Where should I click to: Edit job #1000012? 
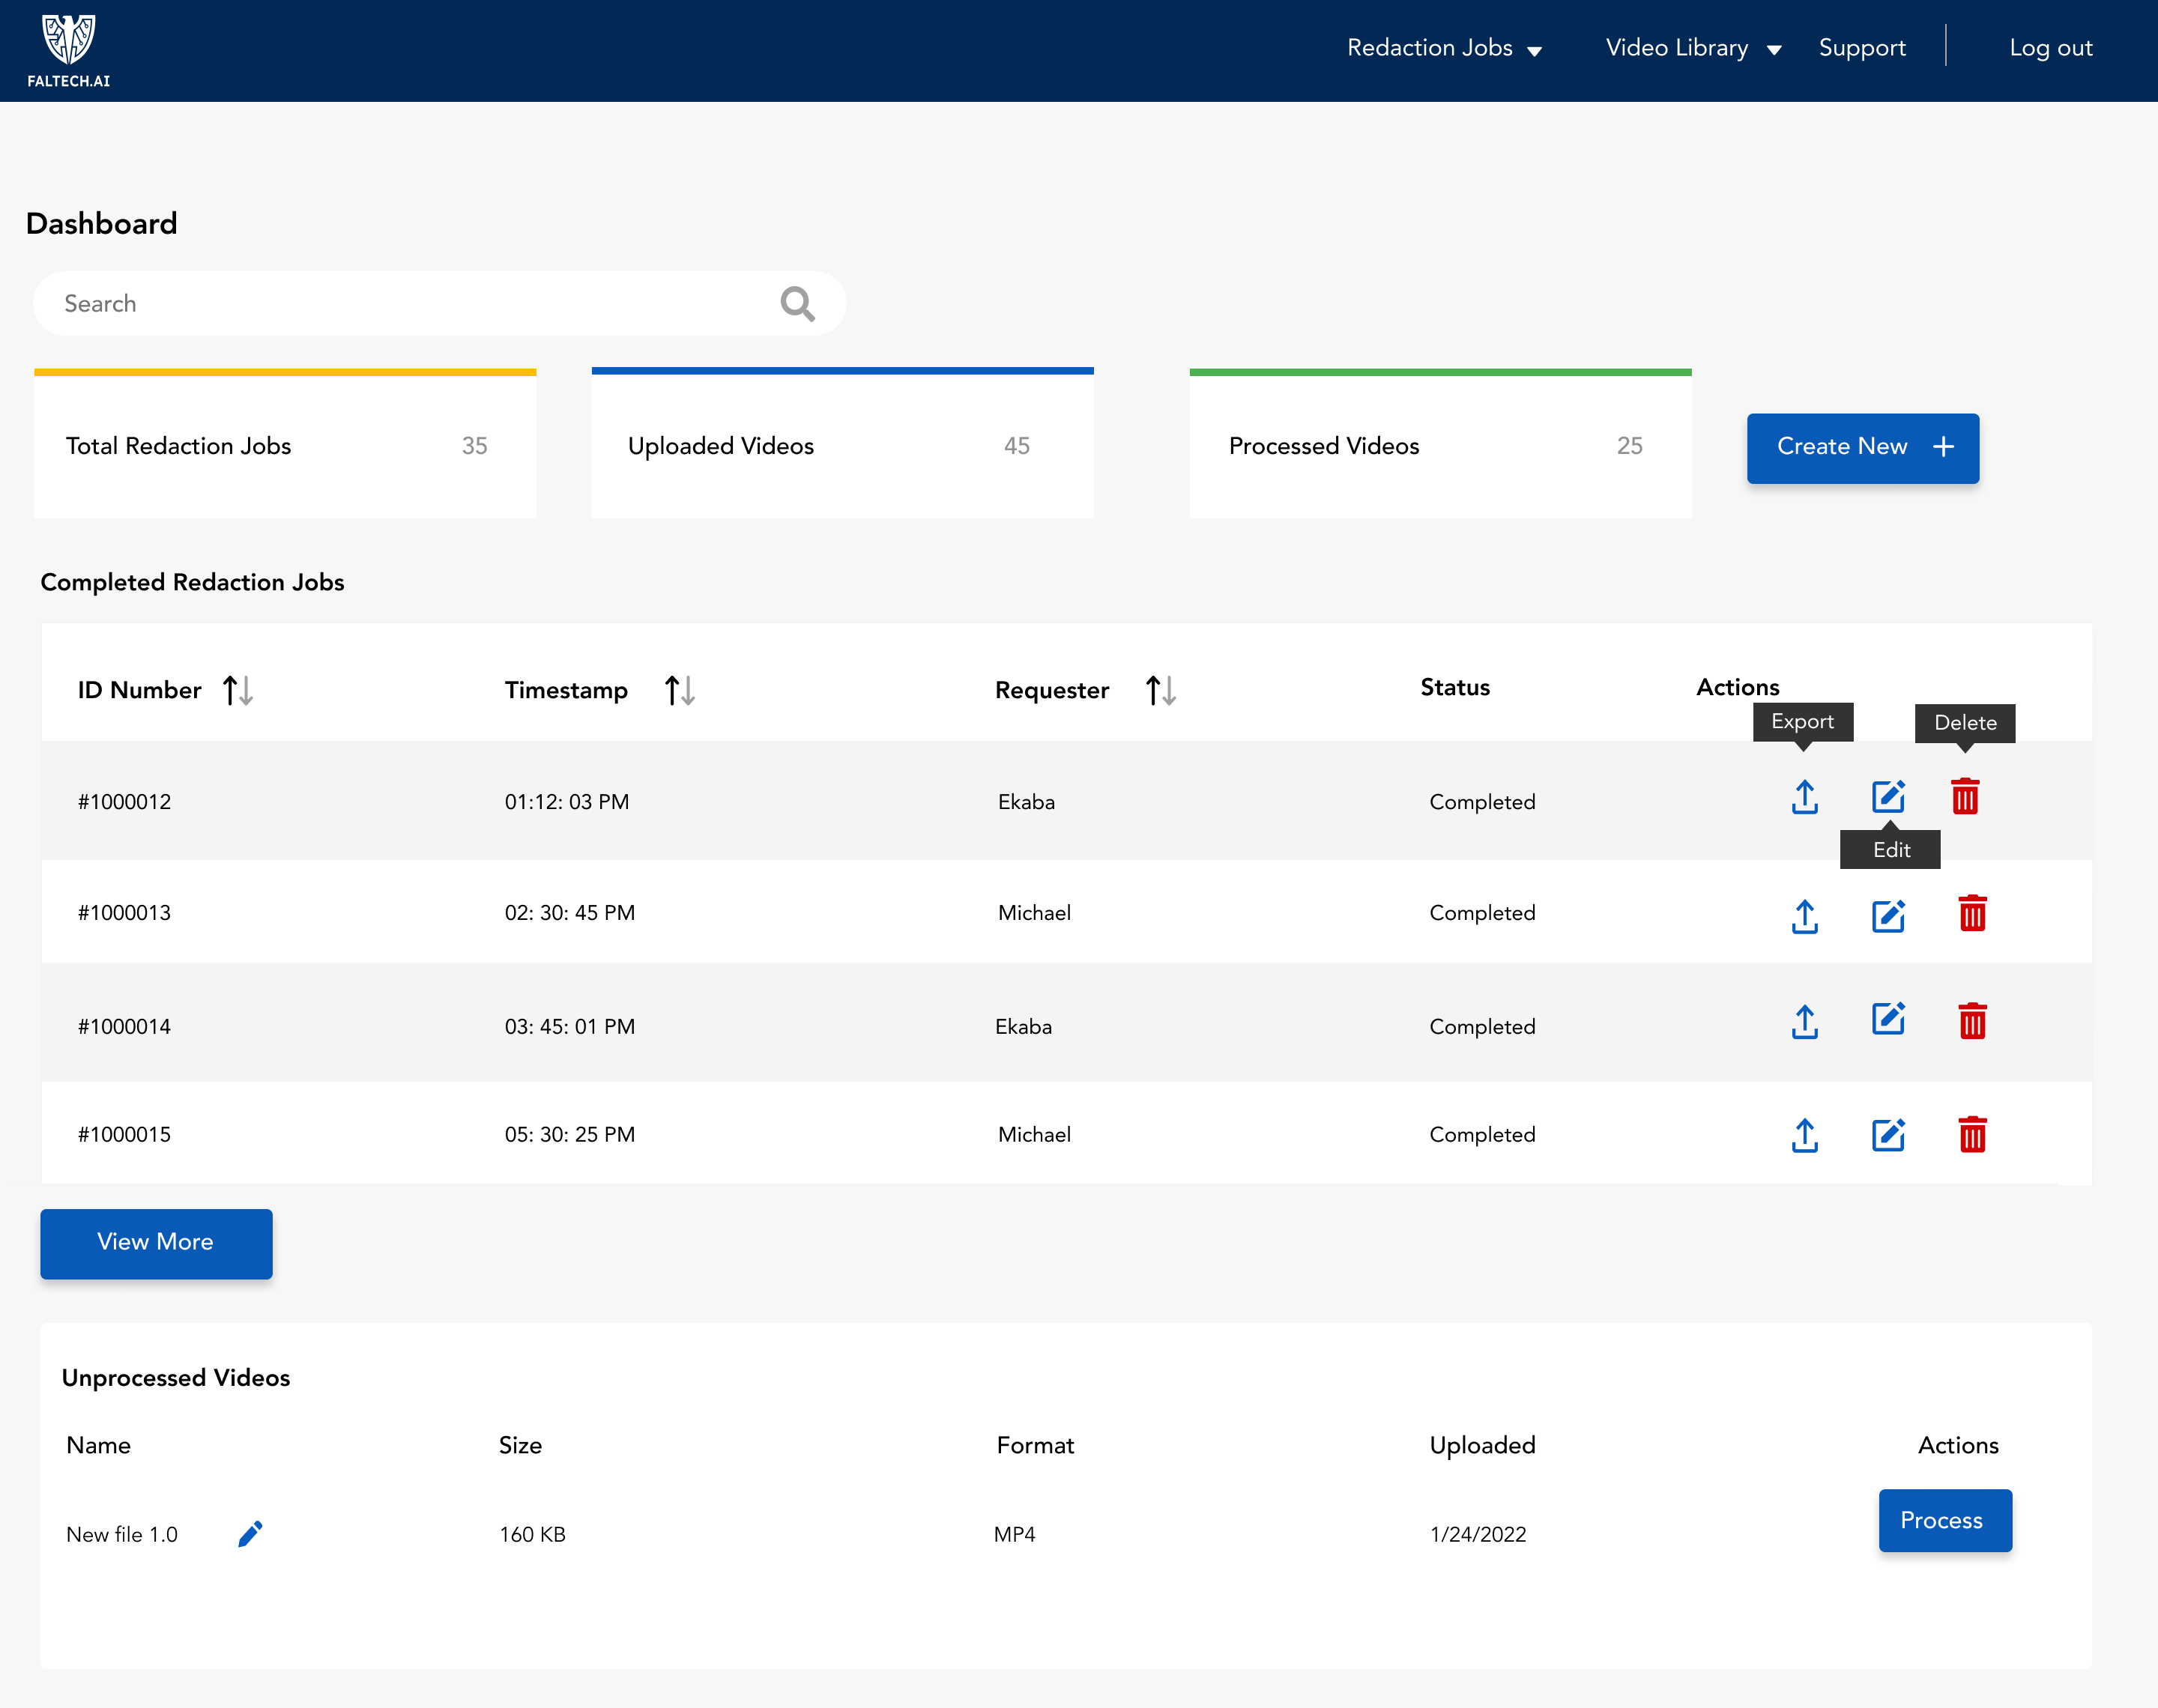pos(1888,797)
